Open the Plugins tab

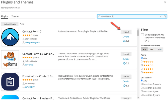[5, 16]
